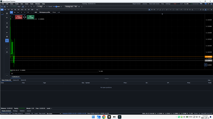The height and width of the screenshot is (119, 213).
Task: Toggle the highlighted lock drawings icon
Action: [205, 10]
